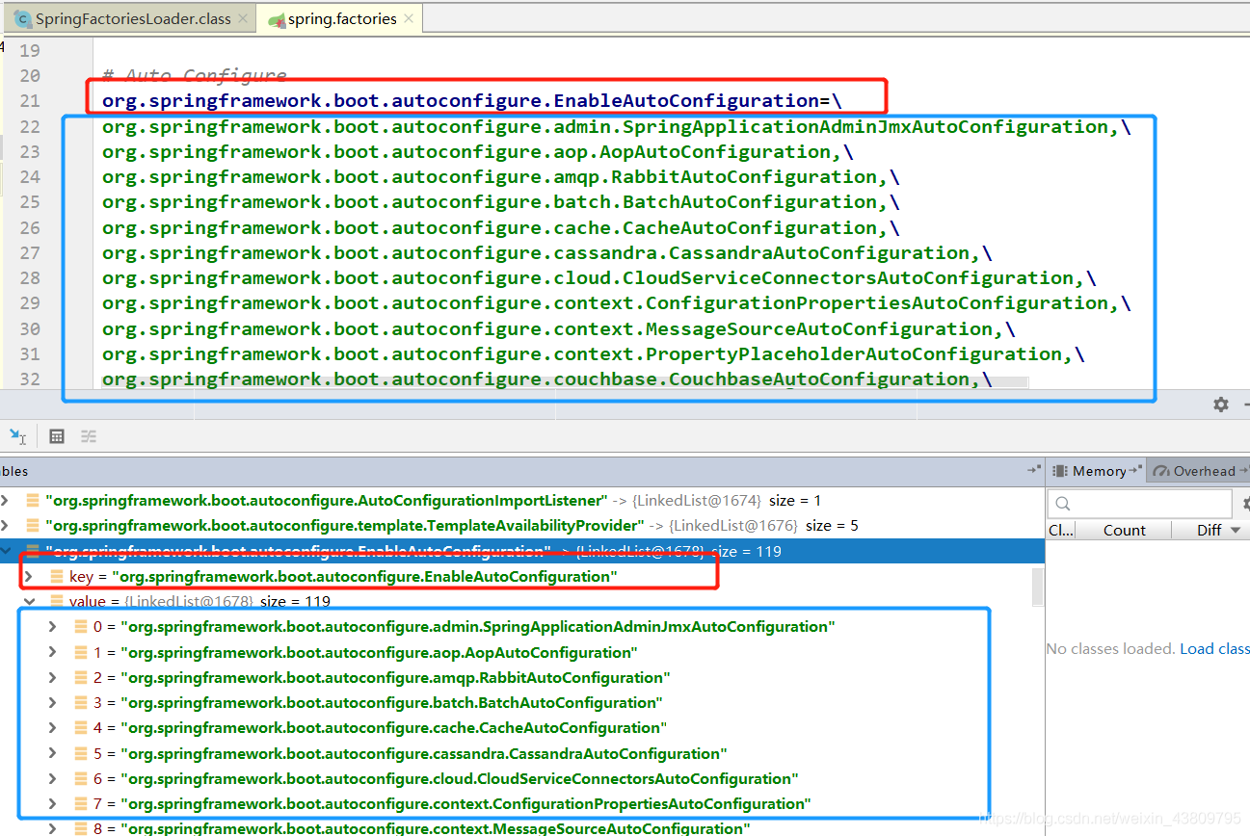This screenshot has height=836, width=1250.
Task: Sort by the Diff column header
Action: 1209,531
